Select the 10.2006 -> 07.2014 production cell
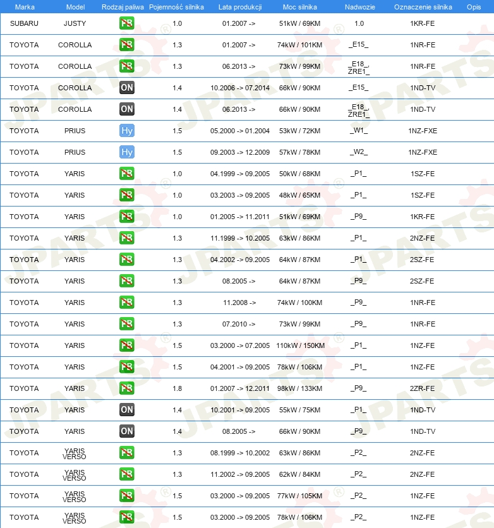494x528 pixels. [x=240, y=88]
